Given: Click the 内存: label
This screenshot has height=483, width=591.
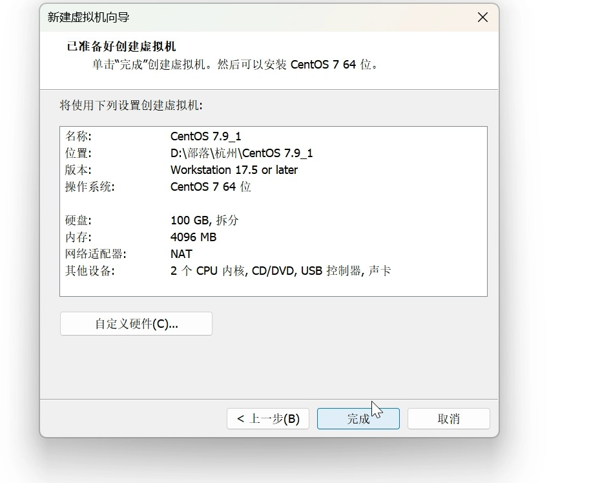Looking at the screenshot, I should (x=78, y=237).
